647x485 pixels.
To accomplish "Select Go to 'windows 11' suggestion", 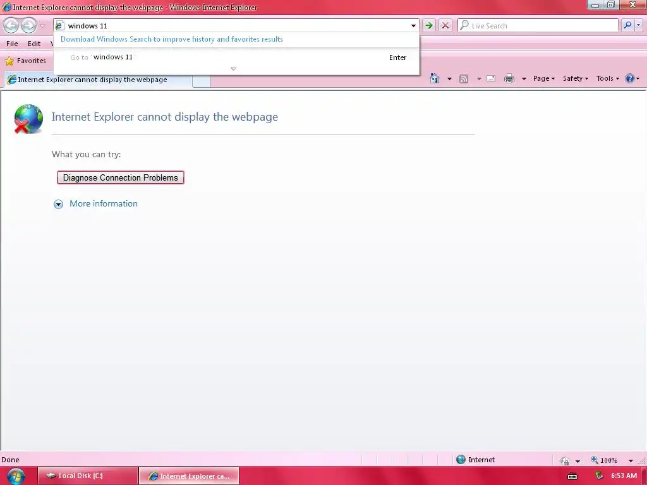I will point(236,57).
